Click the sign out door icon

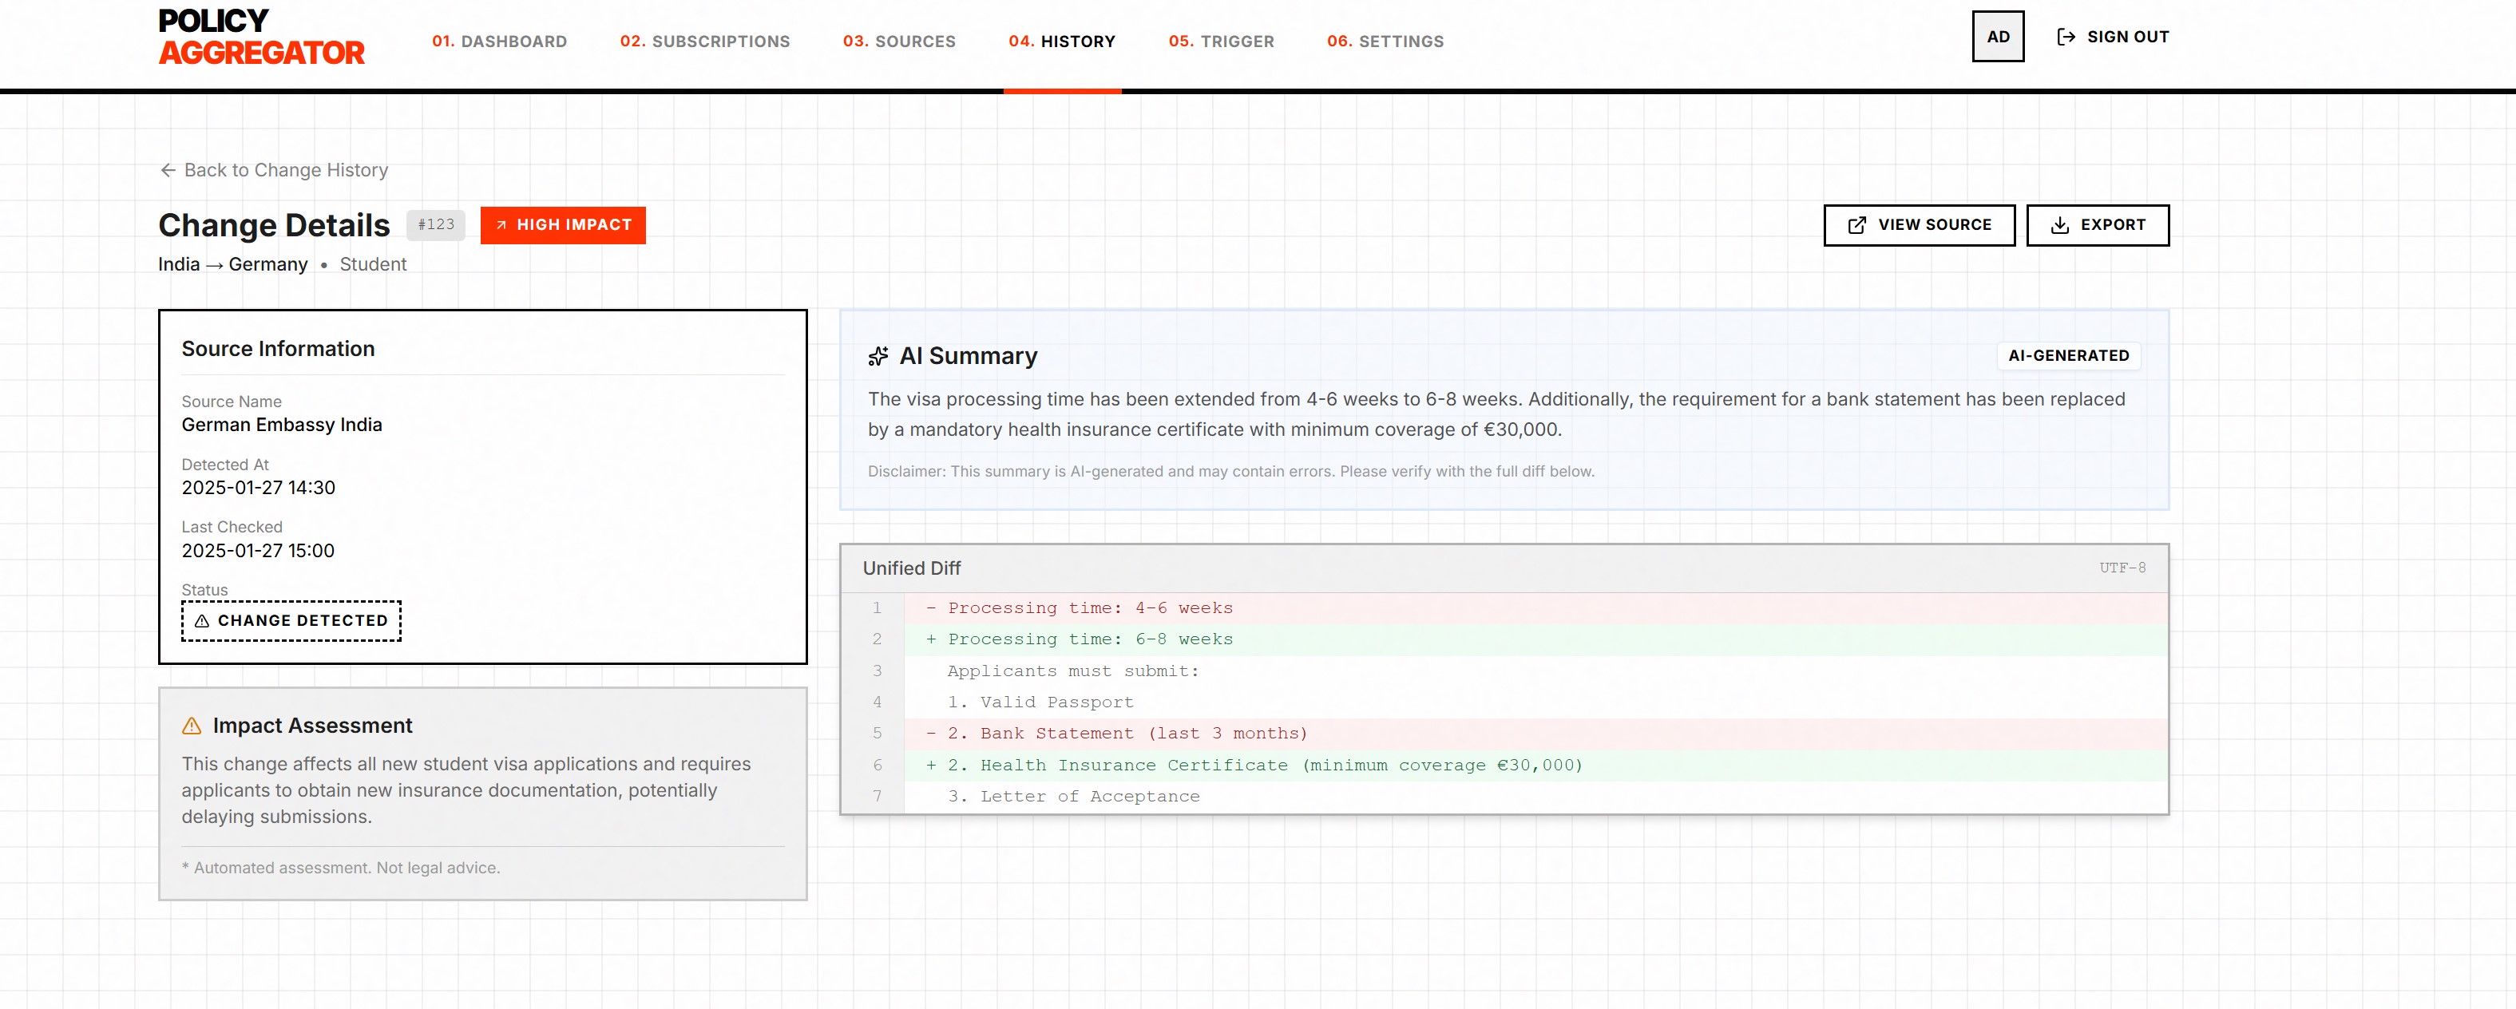coord(2066,37)
